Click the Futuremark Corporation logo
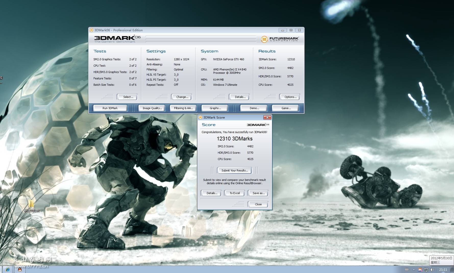Image resolution: width=454 pixels, height=273 pixels. pyautogui.click(x=280, y=39)
